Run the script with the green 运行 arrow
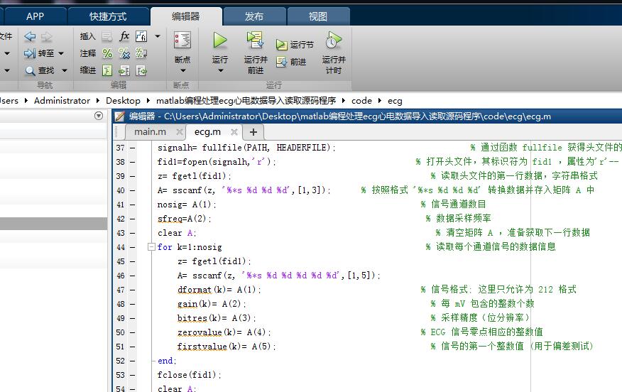 (220, 40)
